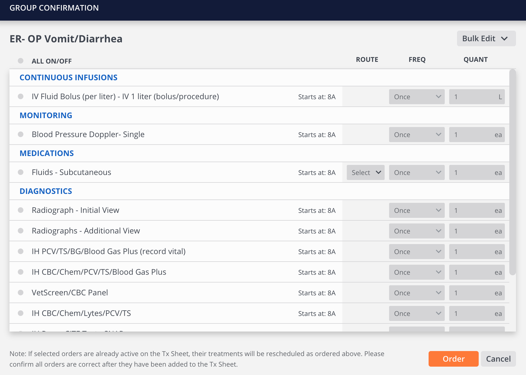Toggle VetScreen/CBC Panel order on
526x375 pixels.
21,293
